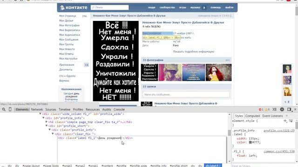Collapse the profile_short div node
The image size is (298, 167).
click(47, 126)
